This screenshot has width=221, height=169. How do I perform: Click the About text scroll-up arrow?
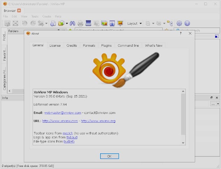[x=183, y=91]
